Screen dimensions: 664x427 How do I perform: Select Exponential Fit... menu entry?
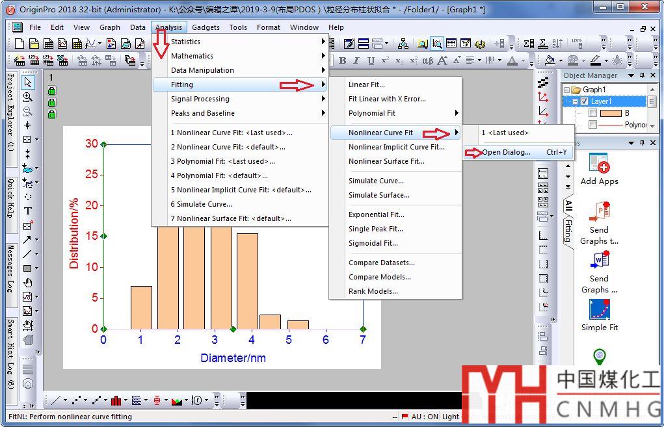tap(376, 214)
